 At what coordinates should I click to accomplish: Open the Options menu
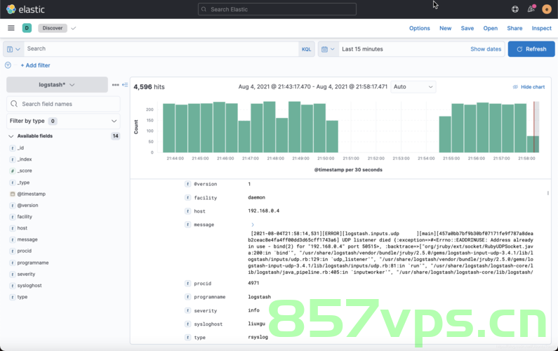420,28
